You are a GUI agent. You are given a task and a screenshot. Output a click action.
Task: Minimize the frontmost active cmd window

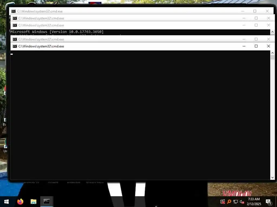point(244,46)
